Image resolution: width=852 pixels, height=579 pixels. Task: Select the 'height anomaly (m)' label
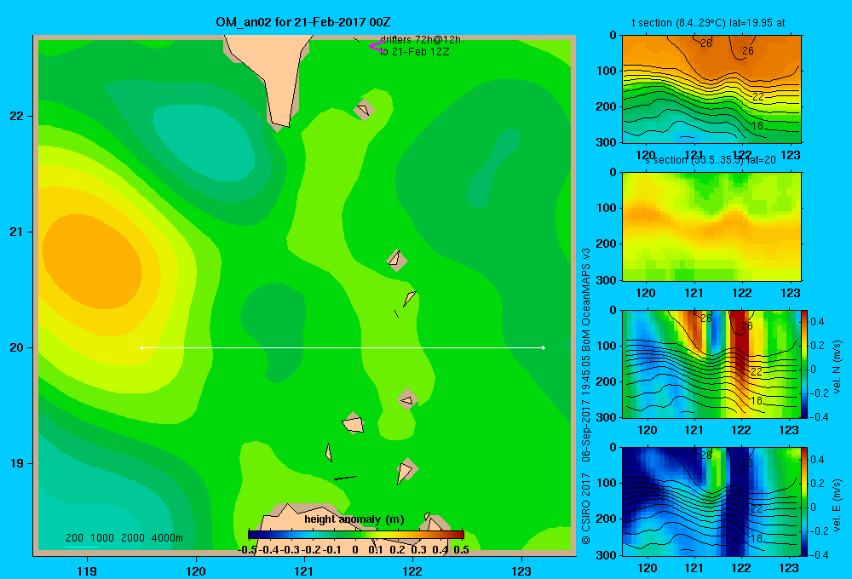pyautogui.click(x=354, y=519)
